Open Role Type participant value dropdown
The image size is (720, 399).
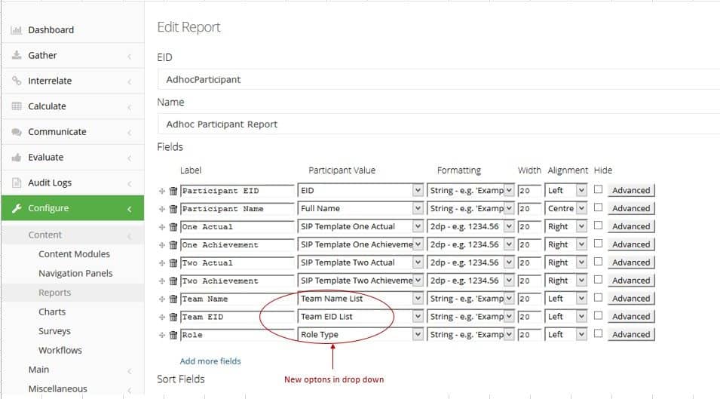(360, 335)
